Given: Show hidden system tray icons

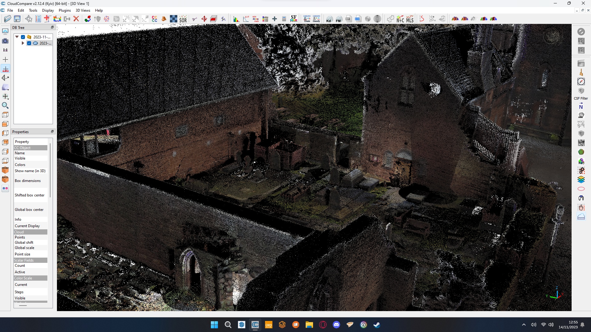Looking at the screenshot, I should [x=524, y=325].
